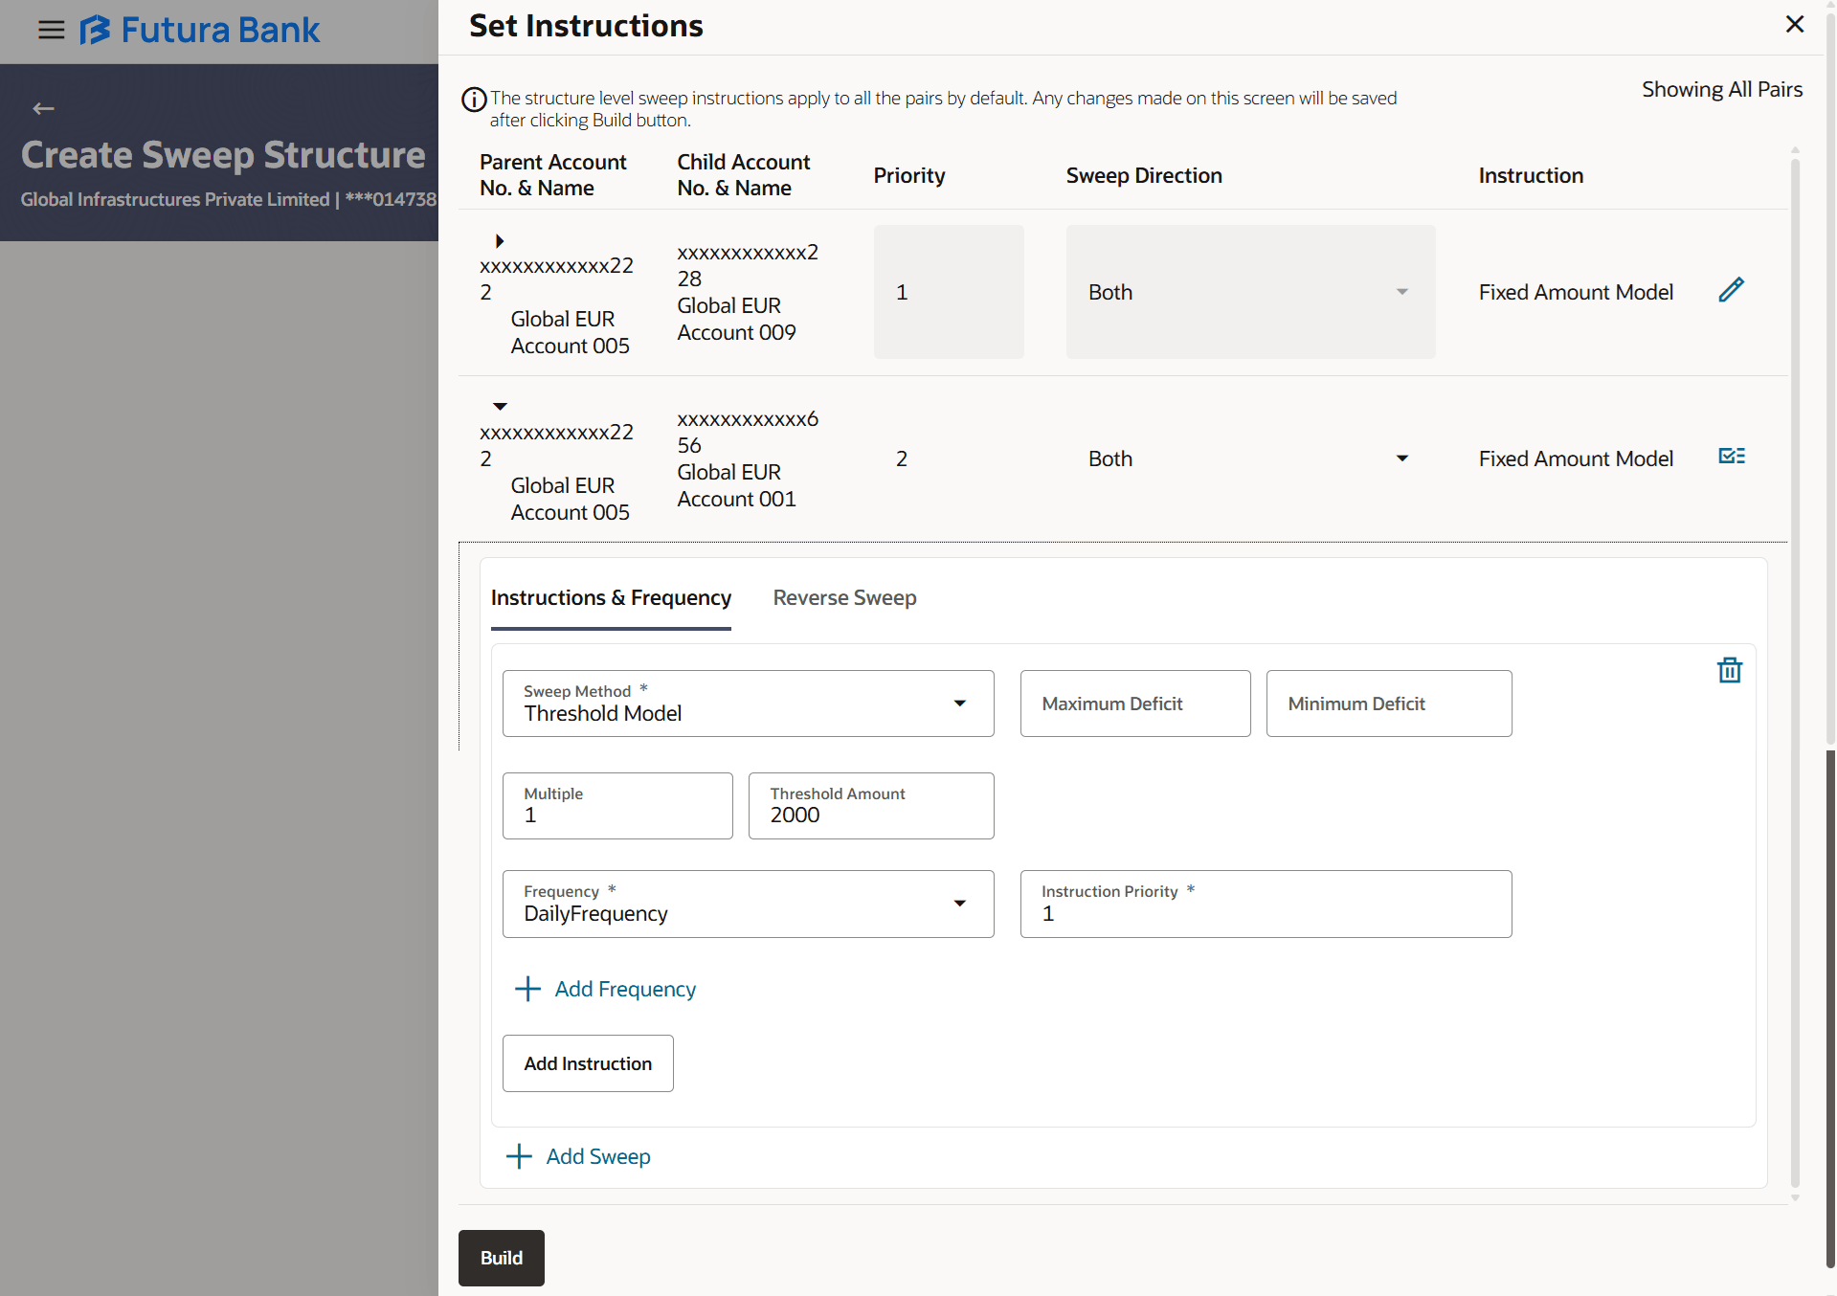Viewport: 1837px width, 1296px height.
Task: Delete the sweep instruction with trash icon
Action: (1729, 671)
